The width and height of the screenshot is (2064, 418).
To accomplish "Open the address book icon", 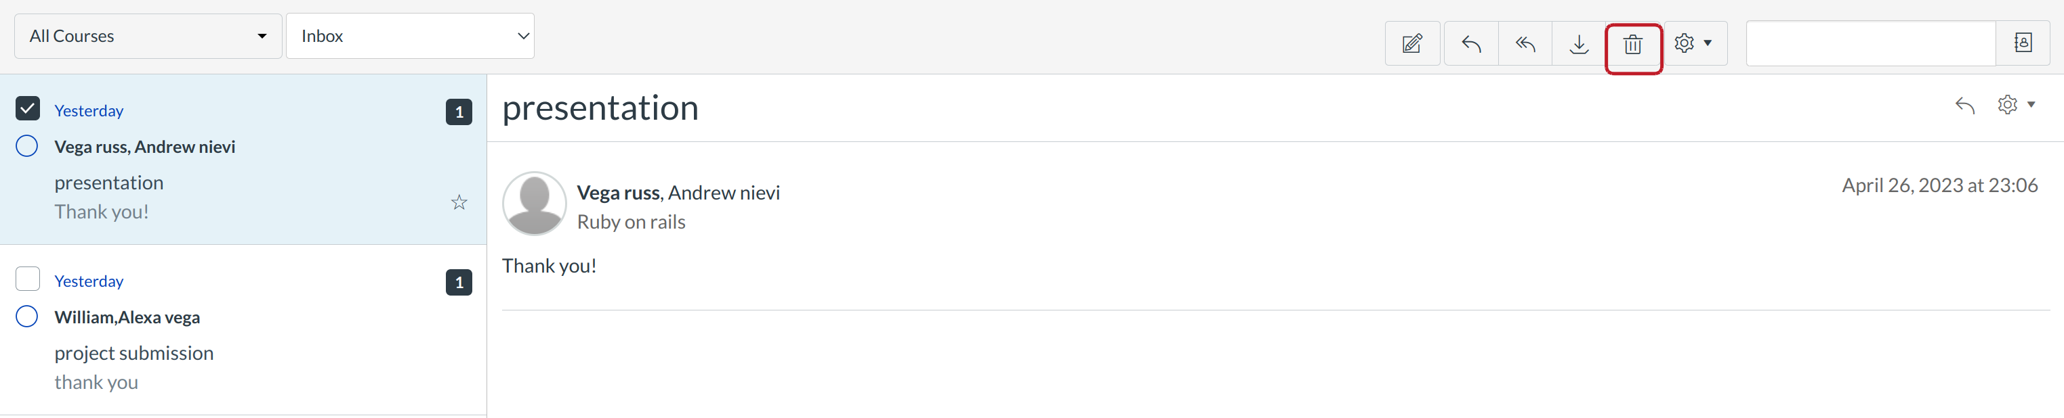I will click(x=2023, y=43).
